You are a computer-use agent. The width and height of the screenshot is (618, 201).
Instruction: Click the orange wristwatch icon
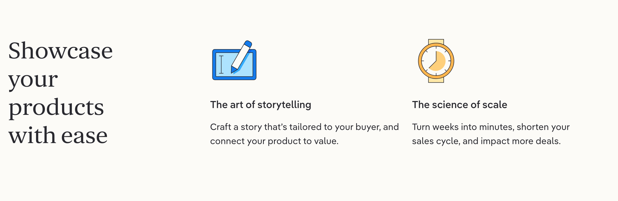coord(436,61)
